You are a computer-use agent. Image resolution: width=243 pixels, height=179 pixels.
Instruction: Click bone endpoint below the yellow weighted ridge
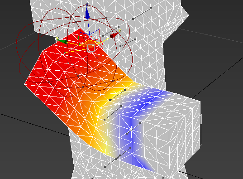click(x=105, y=120)
